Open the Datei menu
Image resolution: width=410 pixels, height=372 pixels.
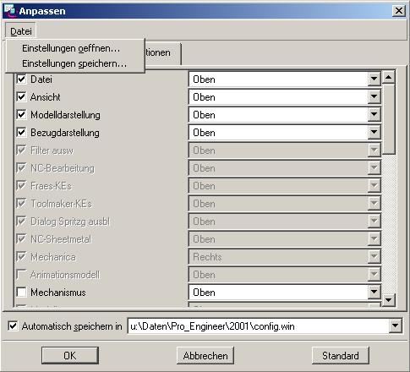point(21,31)
